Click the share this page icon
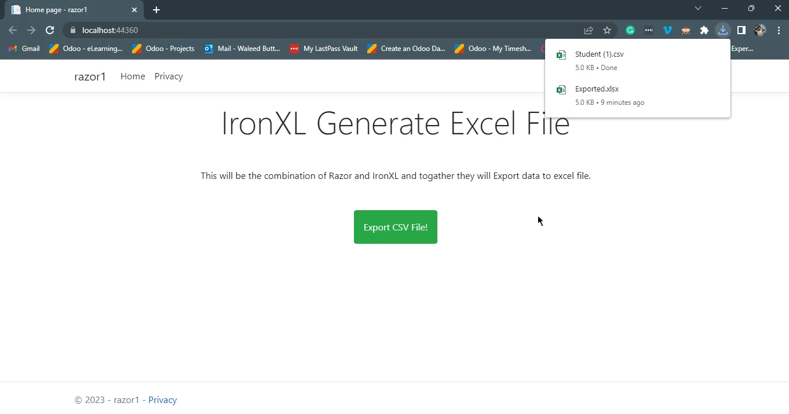 pyautogui.click(x=589, y=30)
